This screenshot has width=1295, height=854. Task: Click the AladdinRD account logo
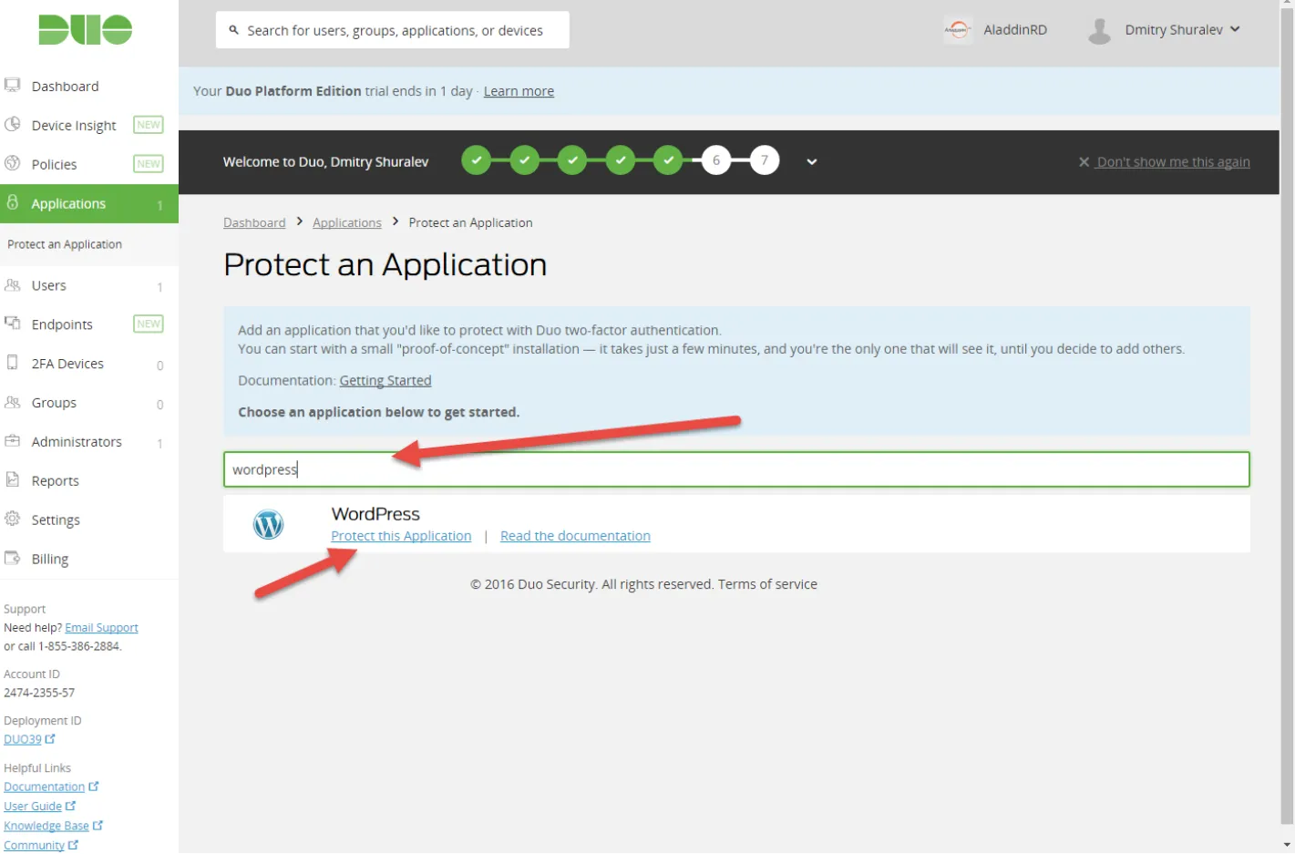pyautogui.click(x=958, y=30)
